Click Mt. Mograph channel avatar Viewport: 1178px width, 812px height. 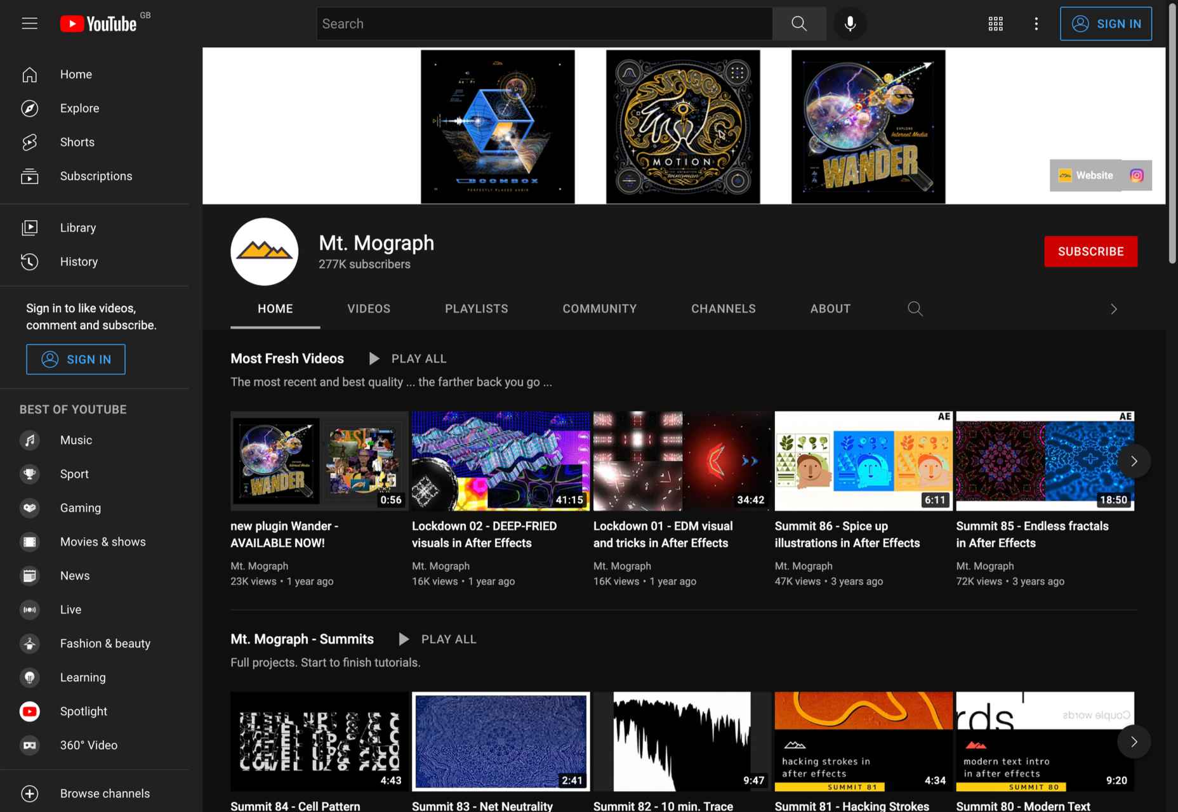(x=265, y=252)
